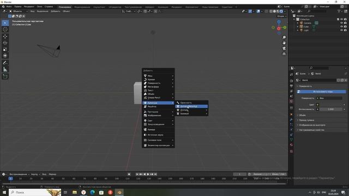Select the Rotate tool

tap(5, 42)
